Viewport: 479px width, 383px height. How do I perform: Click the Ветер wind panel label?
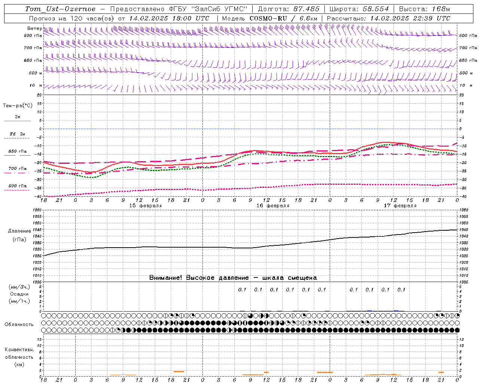34,28
